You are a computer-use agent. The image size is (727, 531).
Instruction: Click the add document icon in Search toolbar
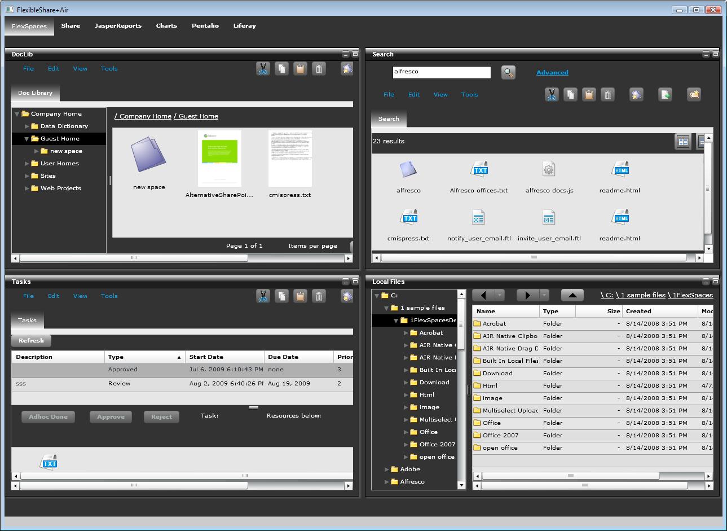(x=666, y=95)
